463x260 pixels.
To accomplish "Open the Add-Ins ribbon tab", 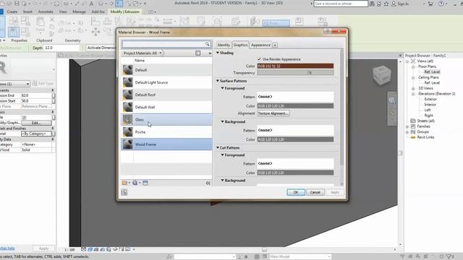I will (98, 12).
